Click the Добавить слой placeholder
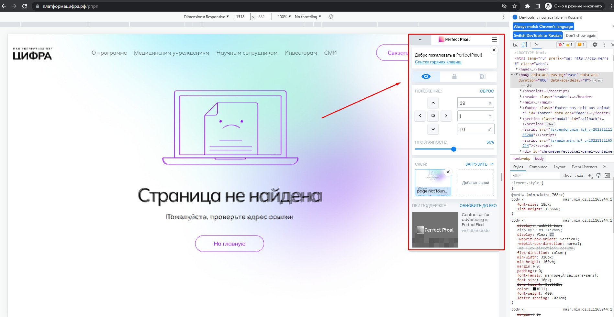This screenshot has height=317, width=614. (x=475, y=182)
